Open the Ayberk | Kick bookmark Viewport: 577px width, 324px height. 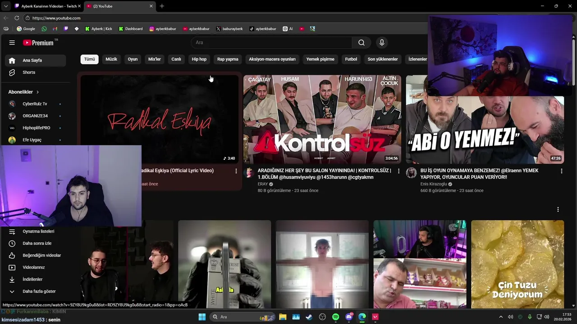tap(98, 29)
